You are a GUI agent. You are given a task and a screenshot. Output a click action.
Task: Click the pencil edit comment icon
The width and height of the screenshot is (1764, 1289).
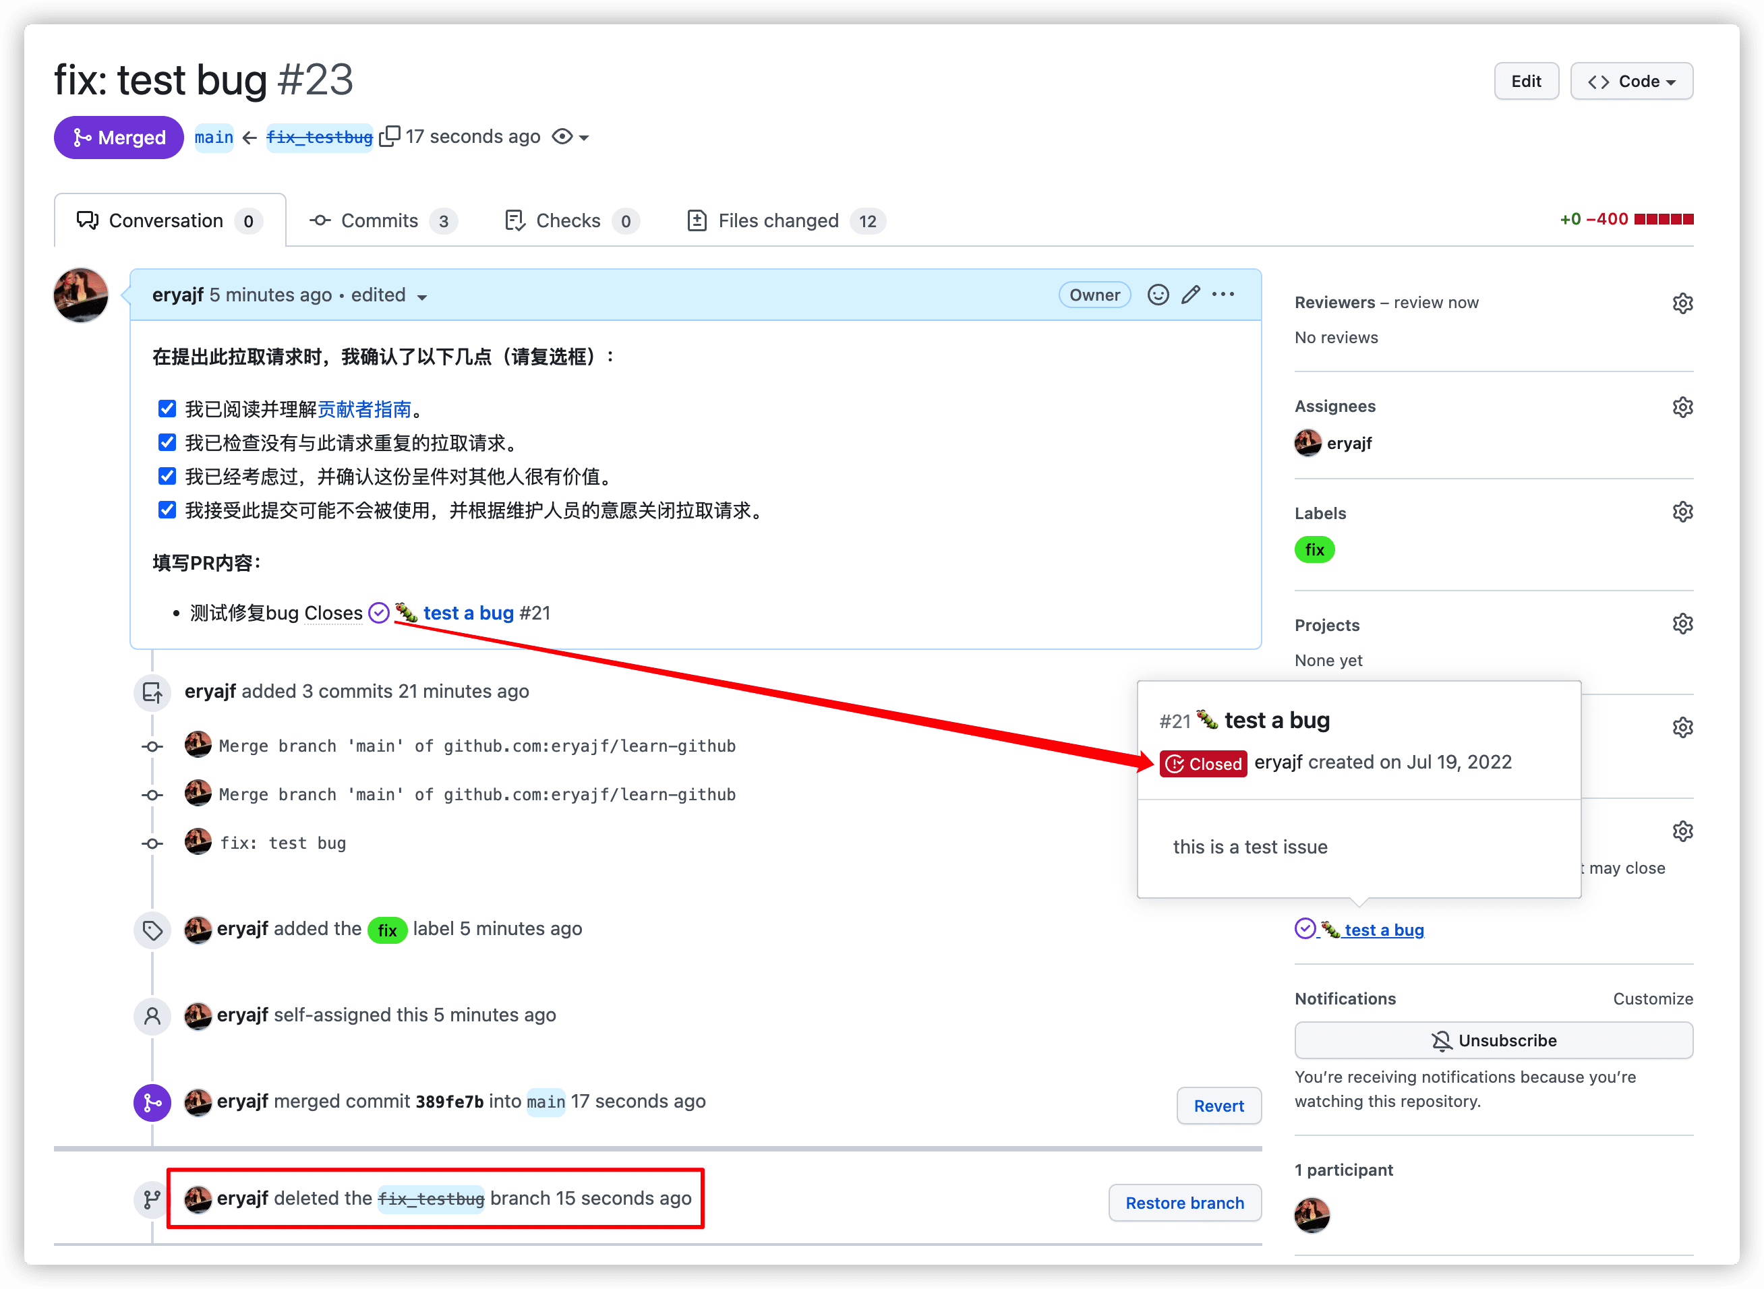(x=1190, y=295)
